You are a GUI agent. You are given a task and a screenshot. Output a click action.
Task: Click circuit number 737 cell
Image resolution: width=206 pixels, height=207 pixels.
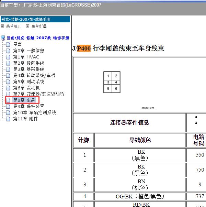point(196,196)
